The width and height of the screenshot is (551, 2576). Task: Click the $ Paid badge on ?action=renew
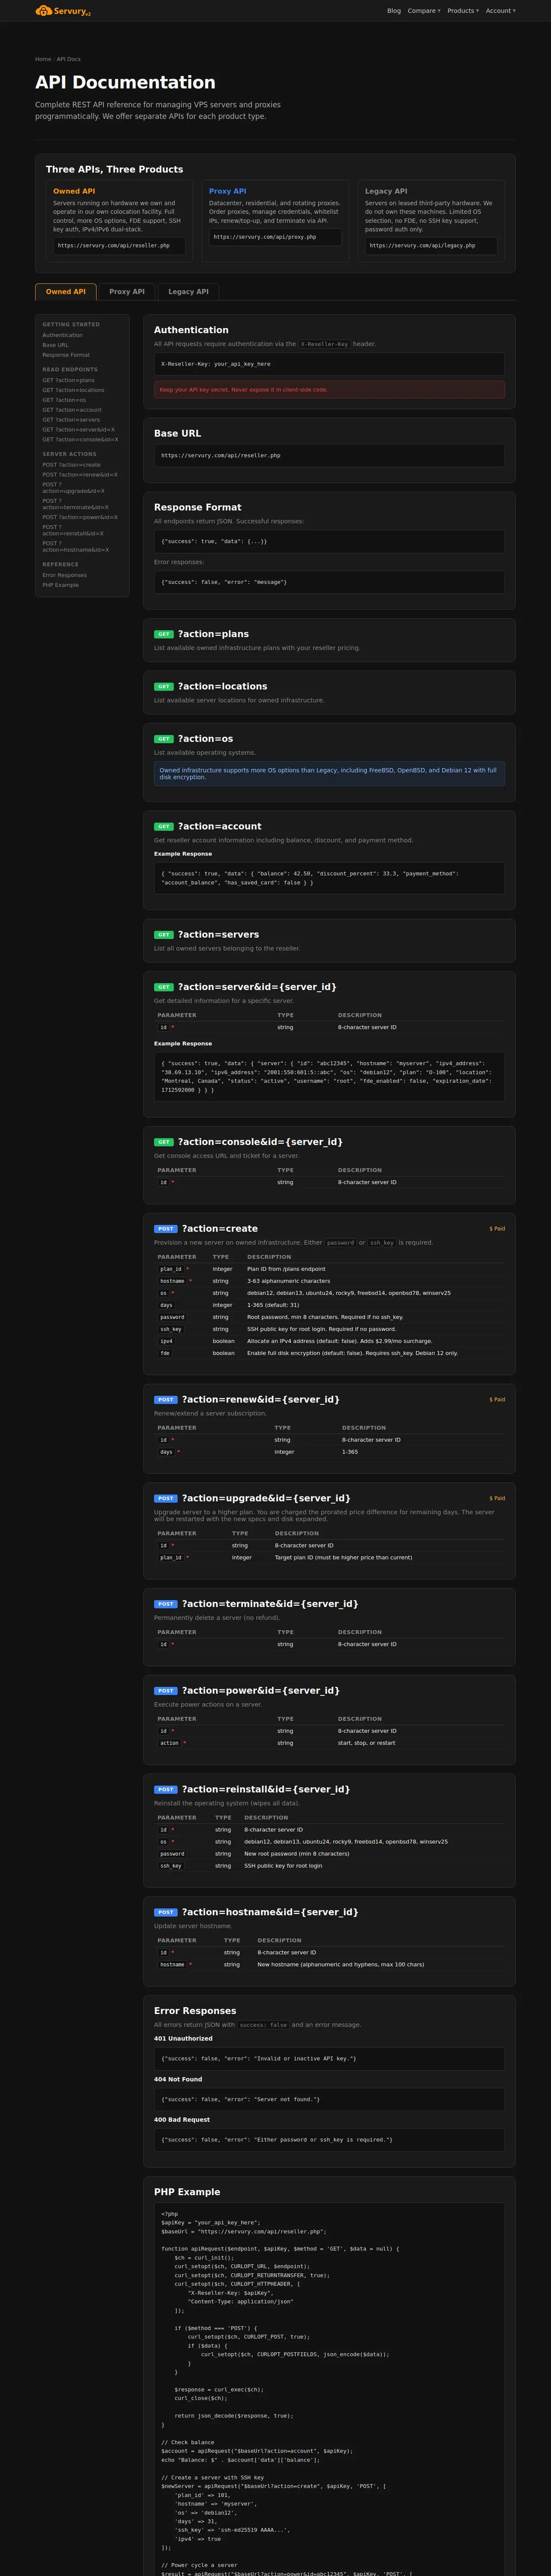[x=497, y=1400]
